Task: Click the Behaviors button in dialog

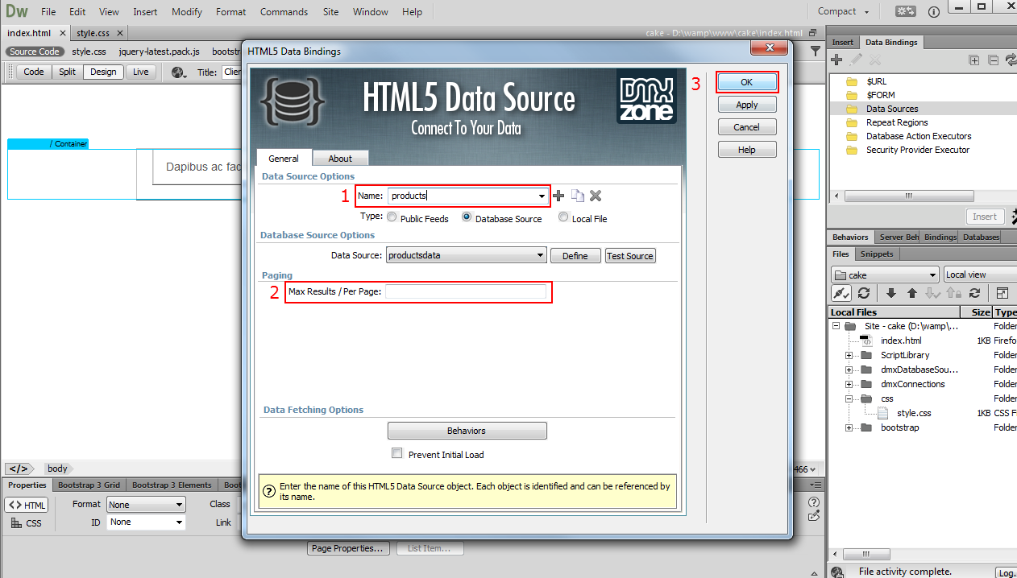Action: click(467, 431)
